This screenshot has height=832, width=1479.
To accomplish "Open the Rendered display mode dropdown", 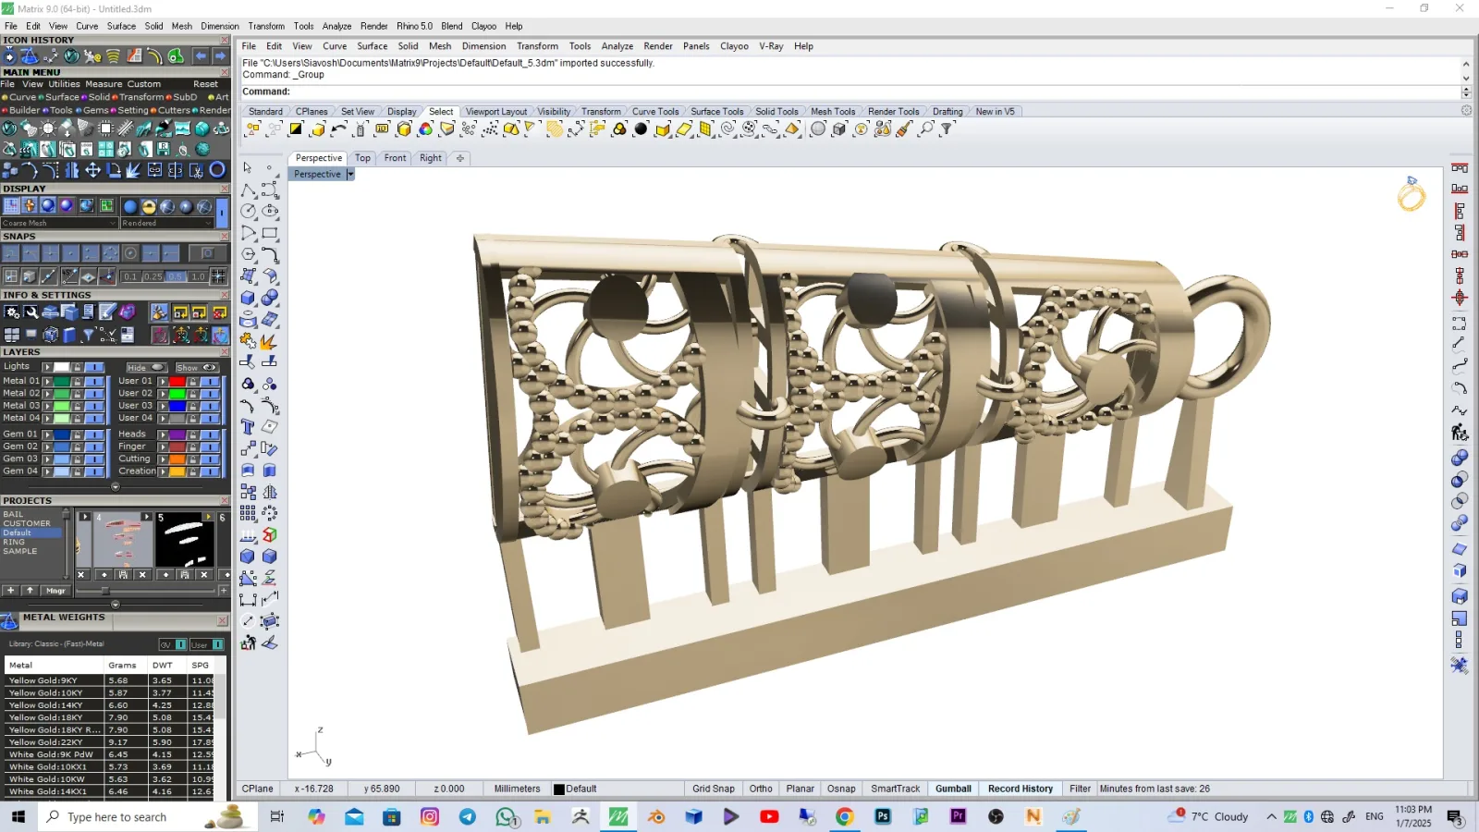I will [167, 223].
